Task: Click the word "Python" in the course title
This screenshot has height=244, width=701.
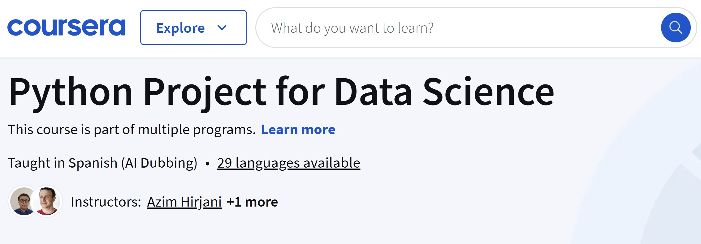Action: (71, 92)
